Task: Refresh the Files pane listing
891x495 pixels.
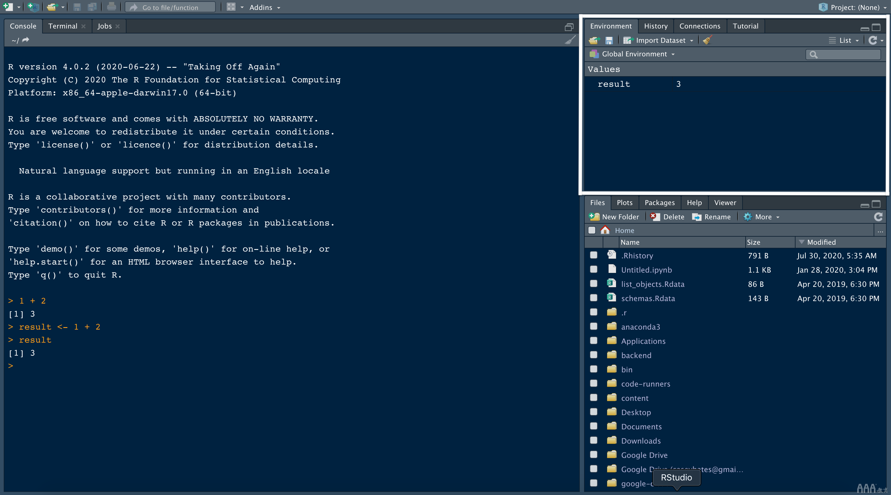Action: point(878,217)
